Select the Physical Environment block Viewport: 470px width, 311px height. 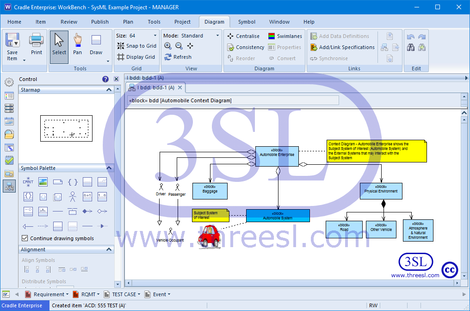point(381,191)
